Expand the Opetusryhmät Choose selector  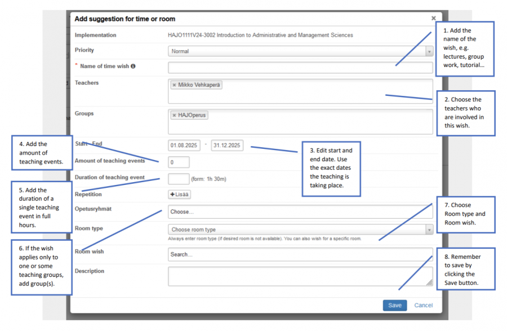coord(300,212)
